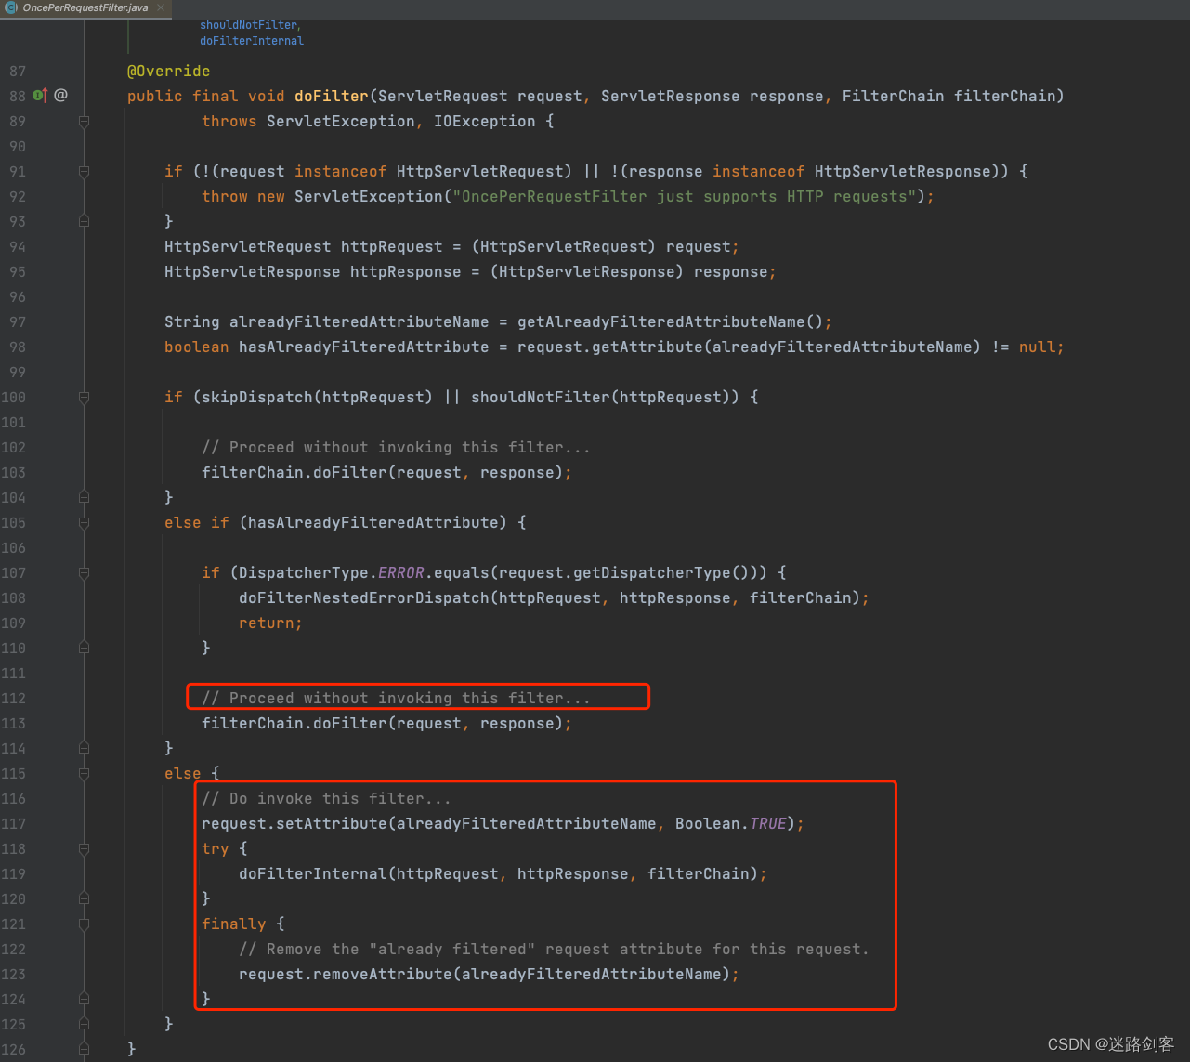Click the @Override annotation
The image size is (1190, 1062).
(x=168, y=71)
